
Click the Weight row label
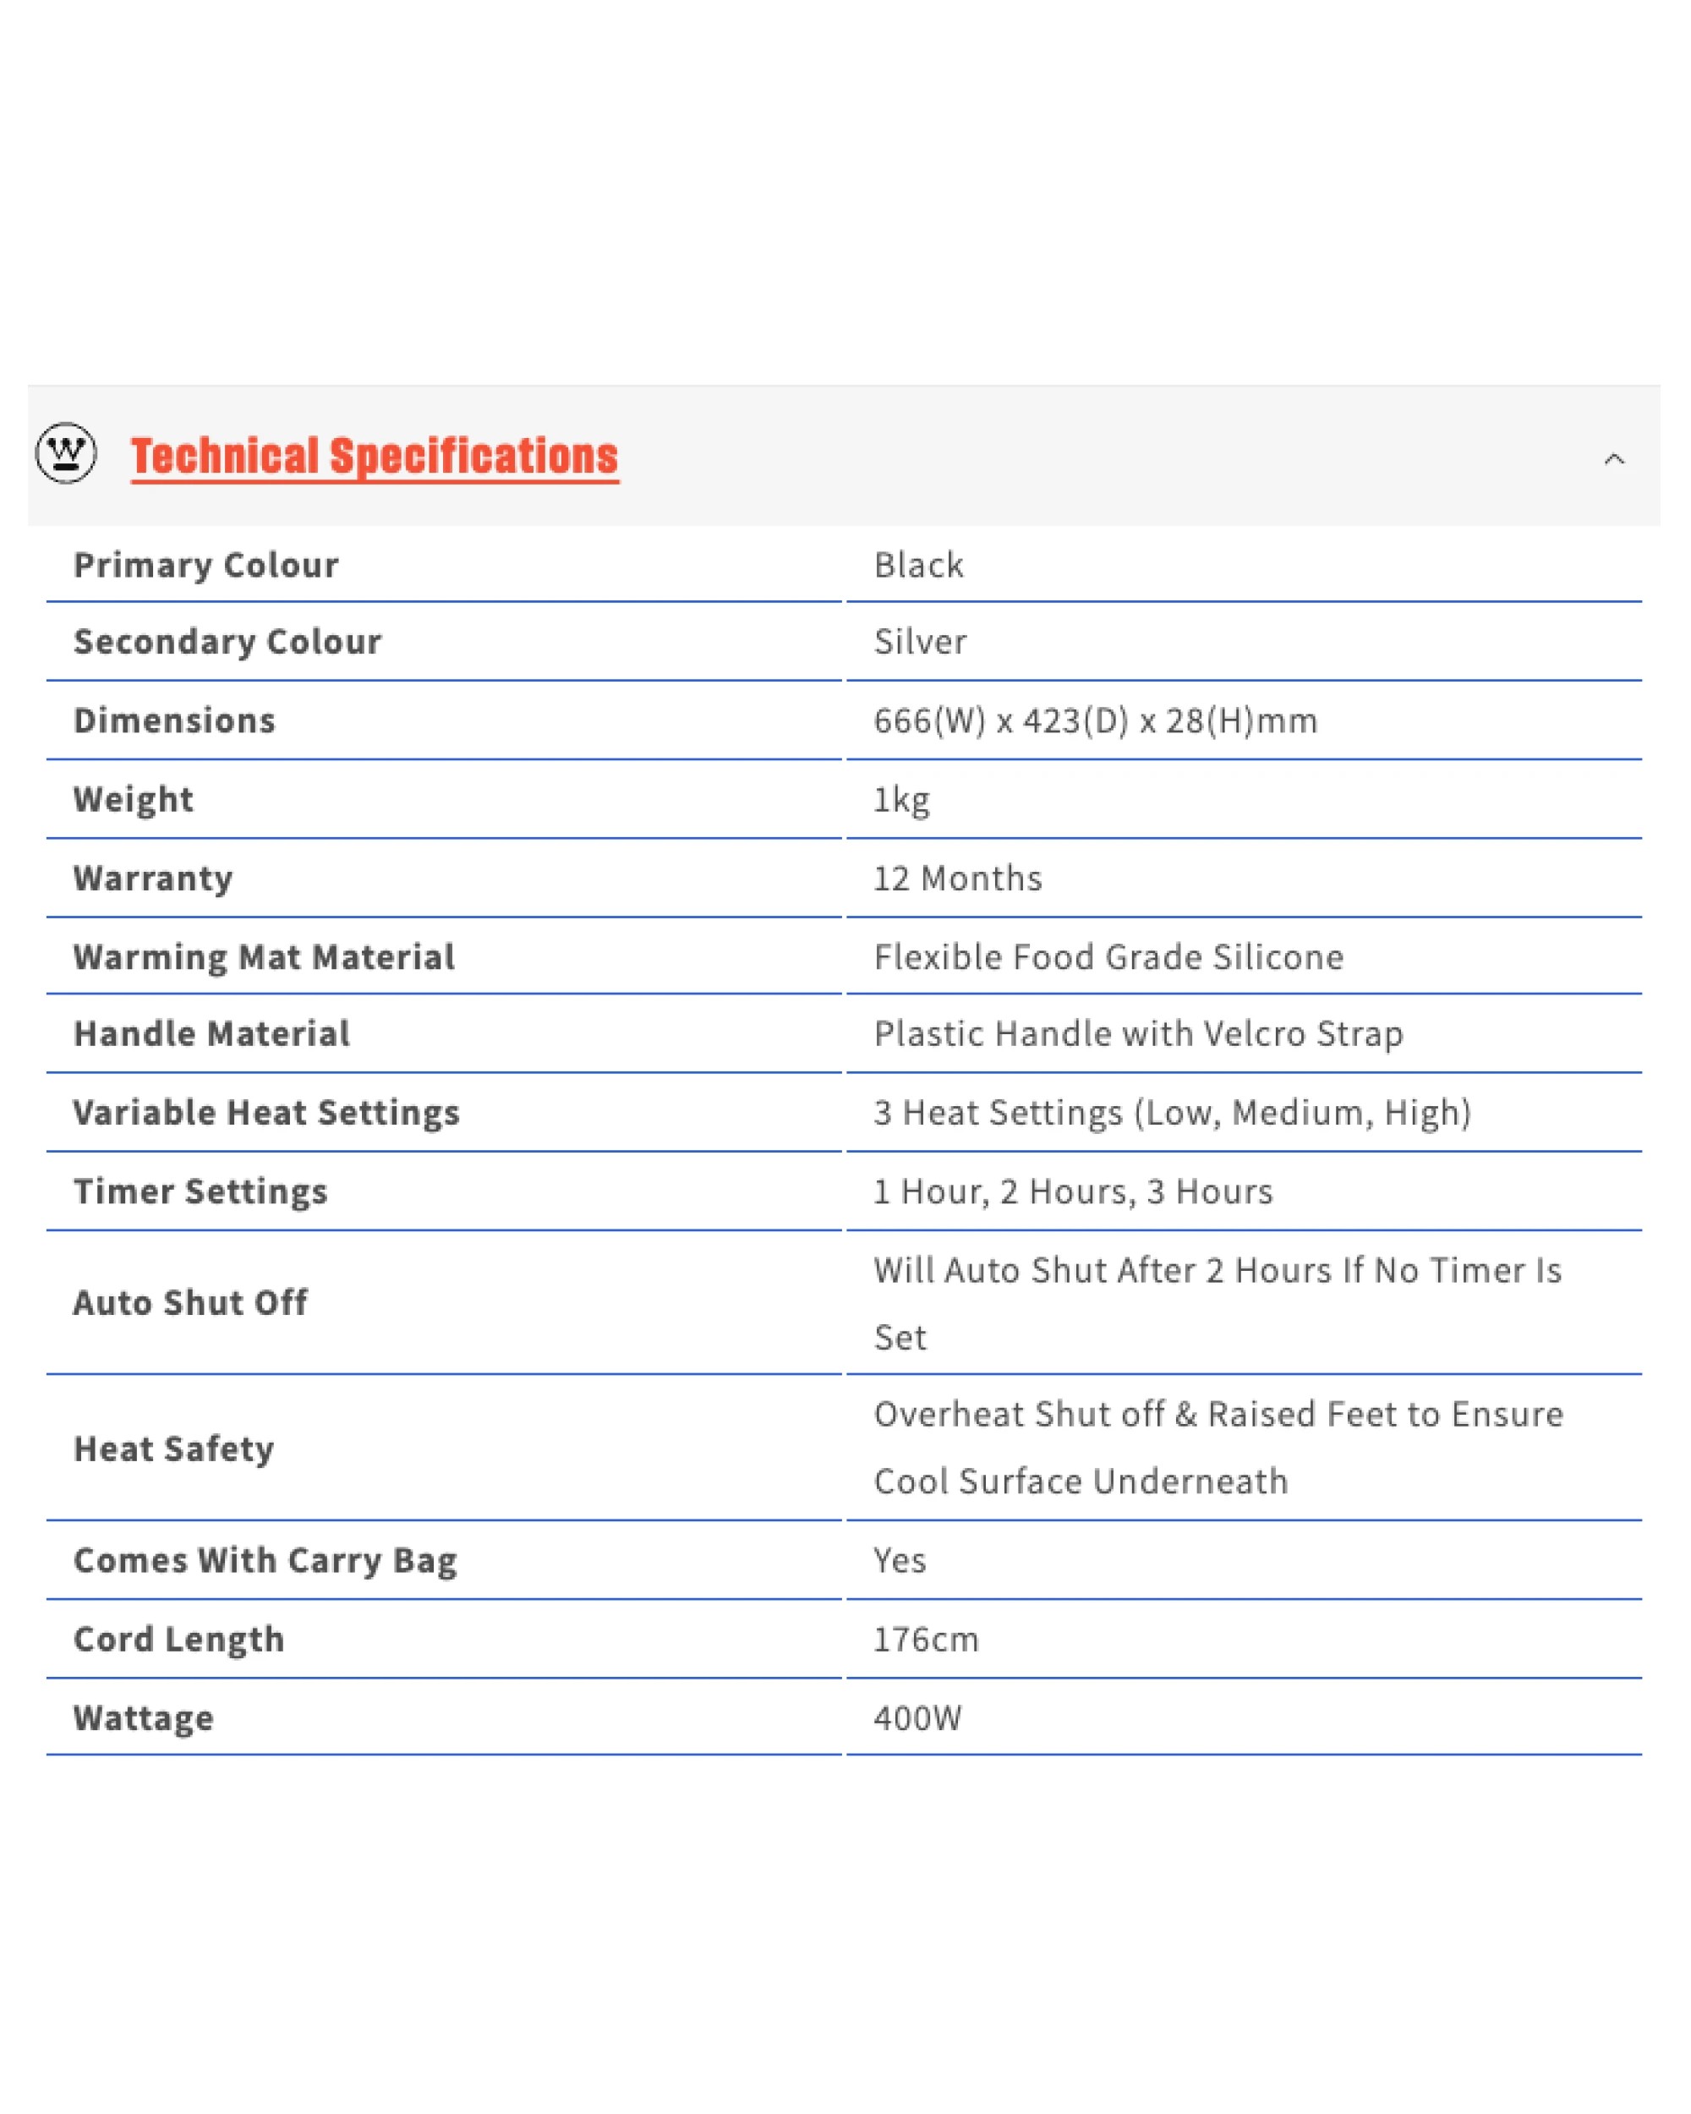pos(134,799)
